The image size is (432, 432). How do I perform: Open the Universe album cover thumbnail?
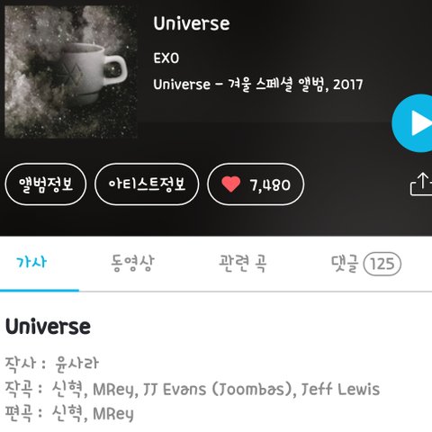71,72
